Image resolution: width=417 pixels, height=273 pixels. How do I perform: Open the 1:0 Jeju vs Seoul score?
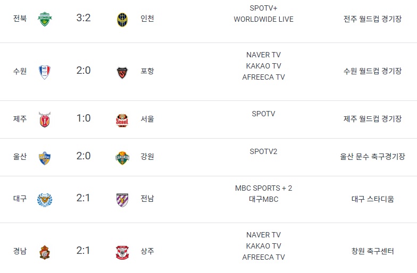click(84, 118)
